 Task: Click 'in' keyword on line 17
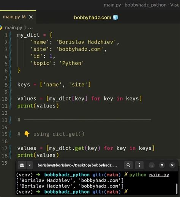[133, 148]
